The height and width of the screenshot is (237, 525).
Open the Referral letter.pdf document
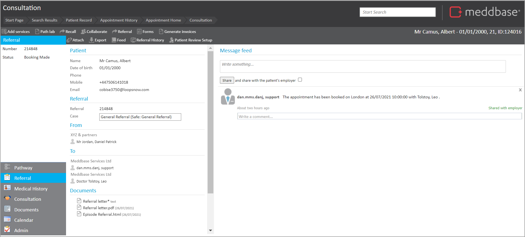(x=99, y=208)
